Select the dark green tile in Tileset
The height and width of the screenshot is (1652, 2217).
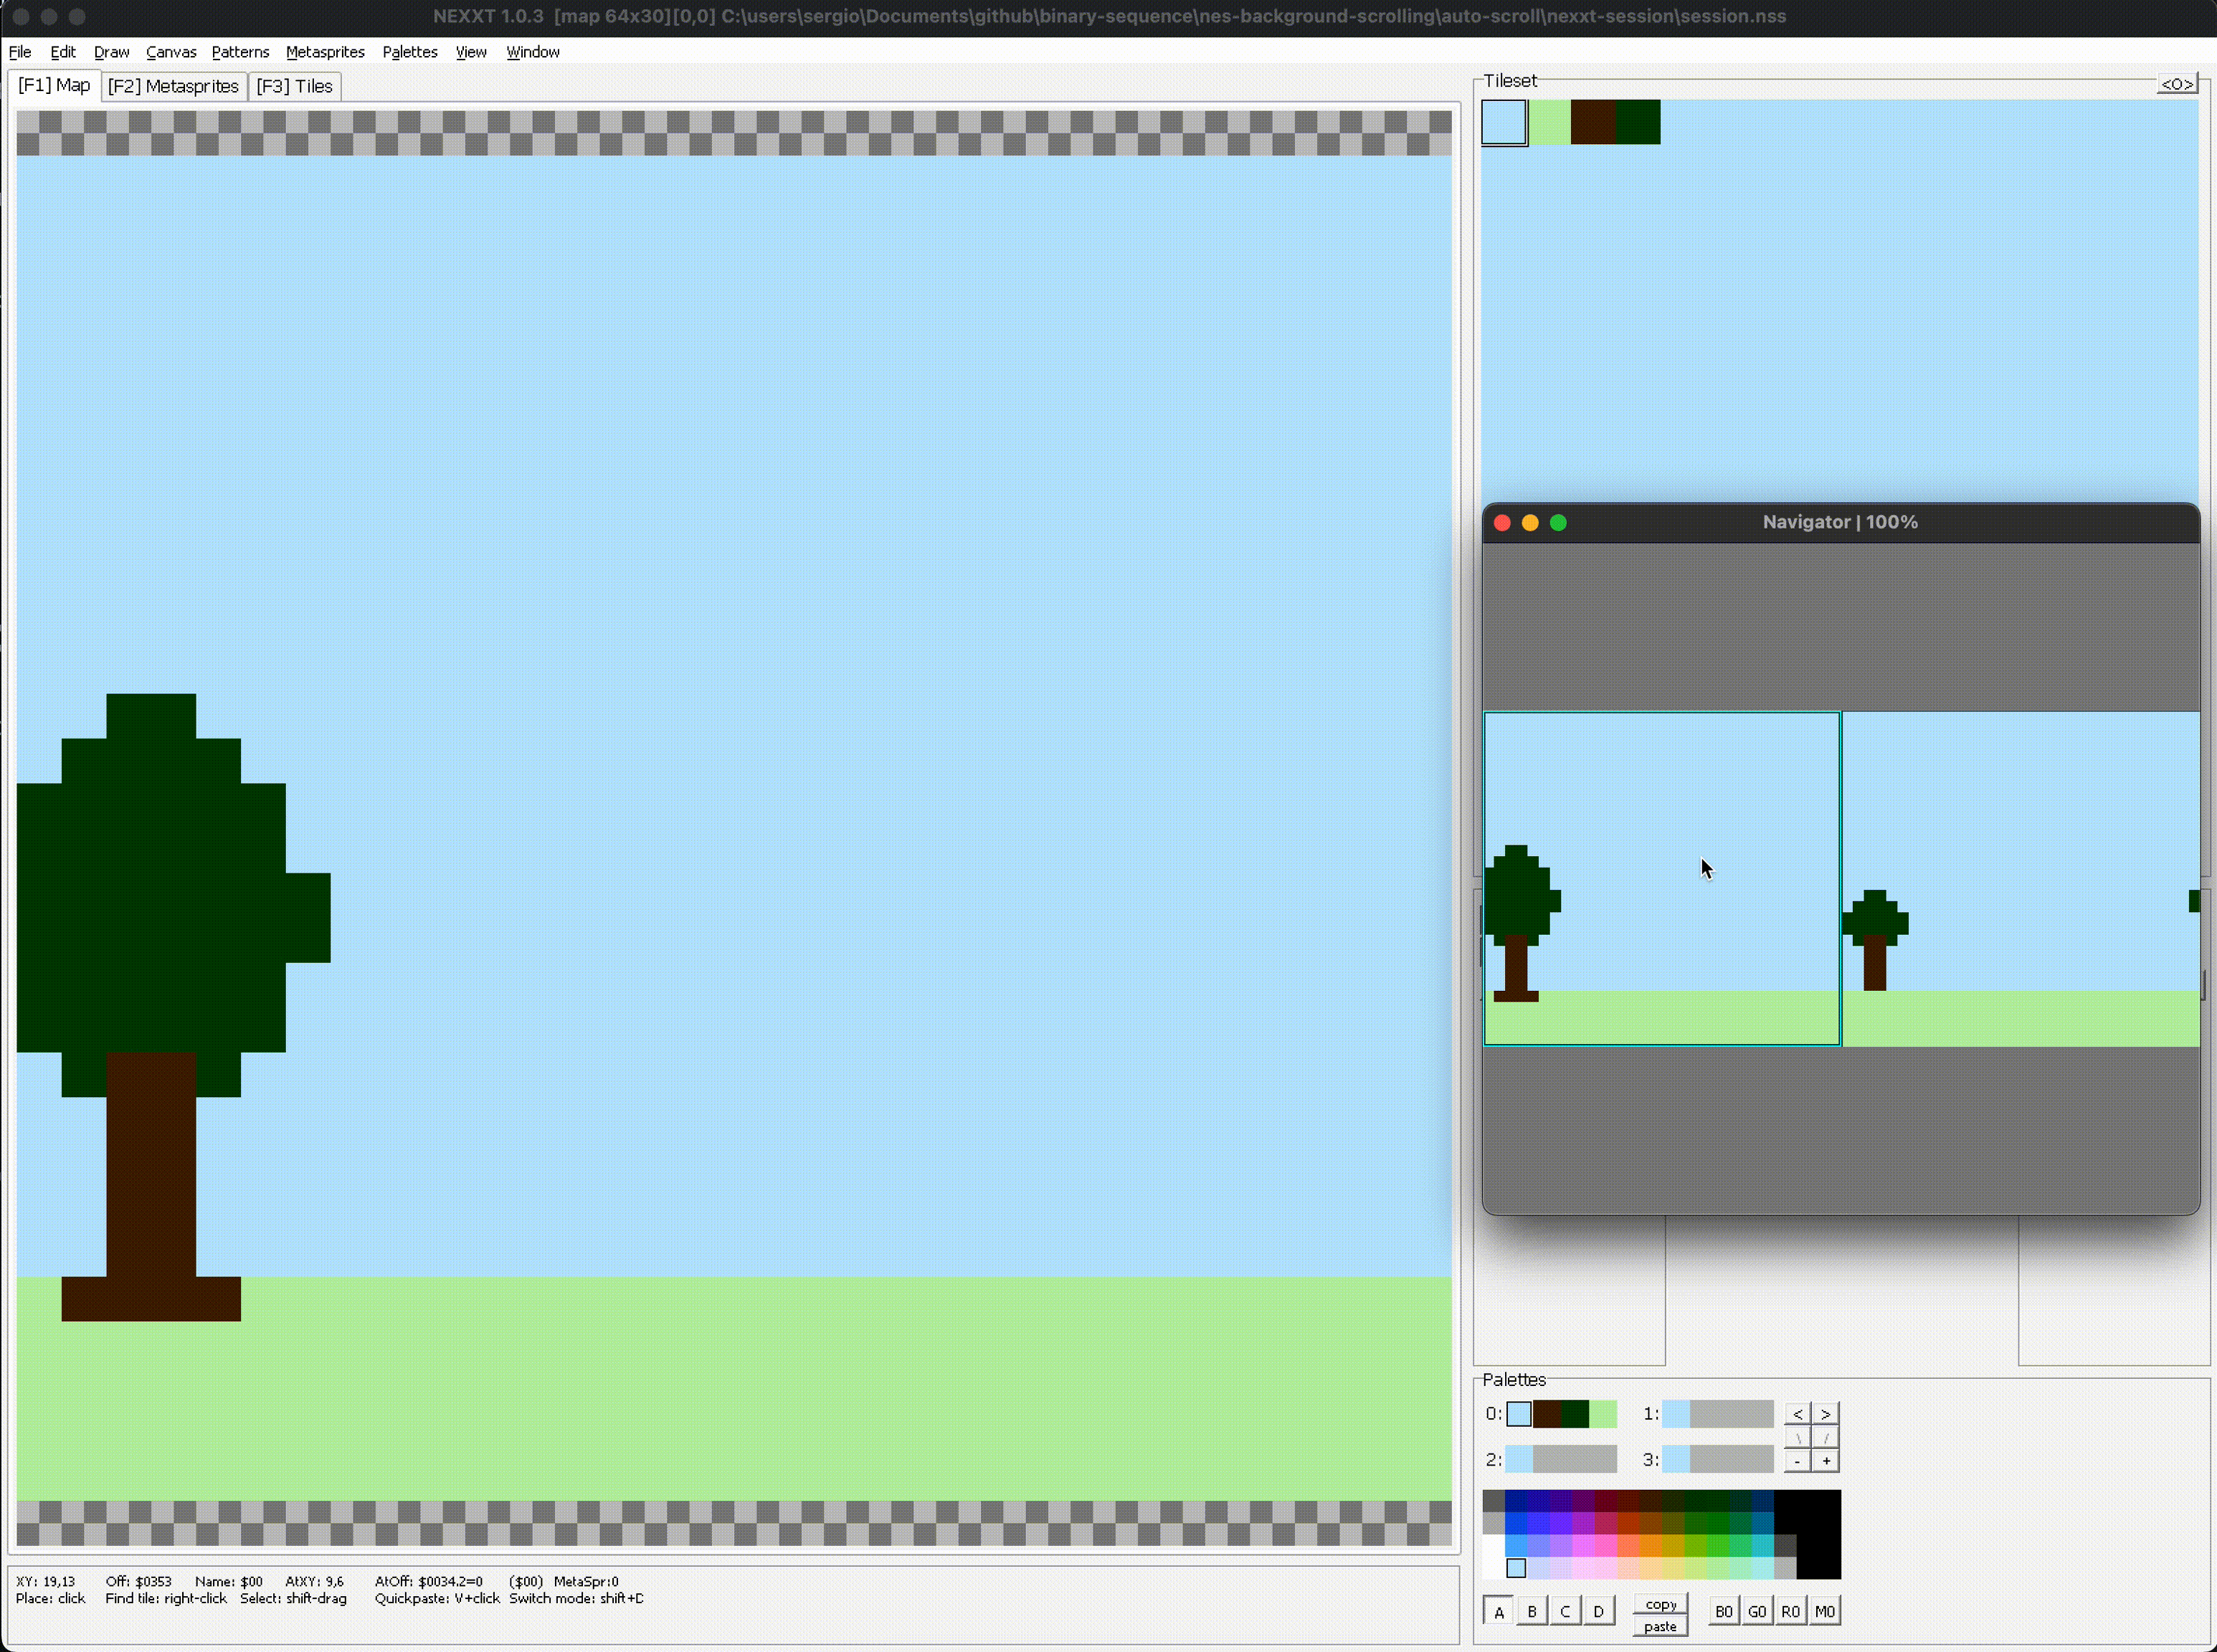click(x=1638, y=122)
